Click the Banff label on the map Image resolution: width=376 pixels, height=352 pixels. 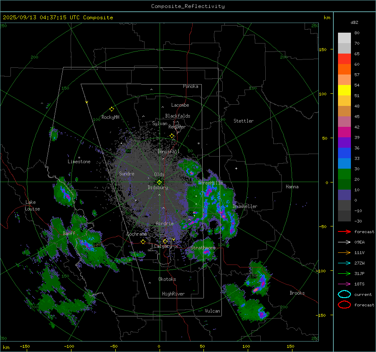tap(69, 233)
